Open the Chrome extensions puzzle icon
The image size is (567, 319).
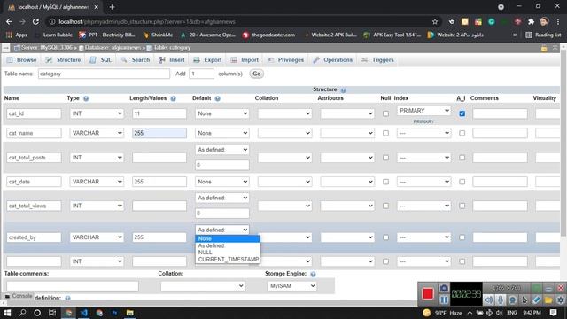tap(531, 21)
